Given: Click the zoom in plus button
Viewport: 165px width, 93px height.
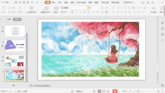Looking at the screenshot, I should (x=158, y=91).
